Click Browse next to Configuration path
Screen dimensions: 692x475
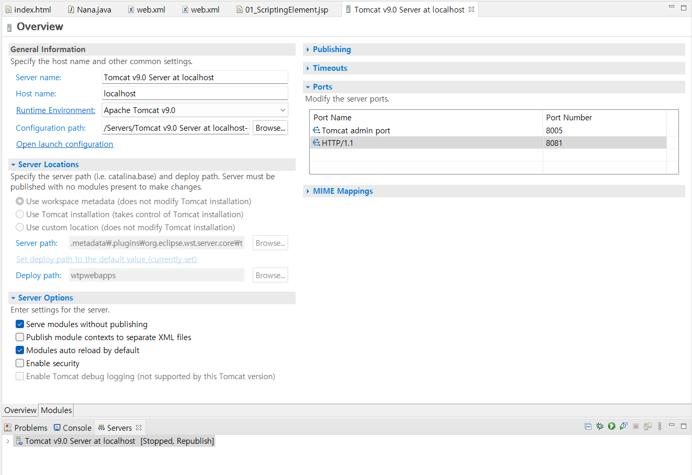coord(270,128)
